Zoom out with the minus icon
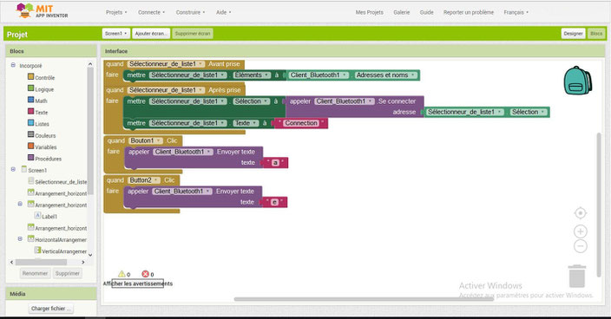Screen dimensions: 611x319 [x=581, y=246]
